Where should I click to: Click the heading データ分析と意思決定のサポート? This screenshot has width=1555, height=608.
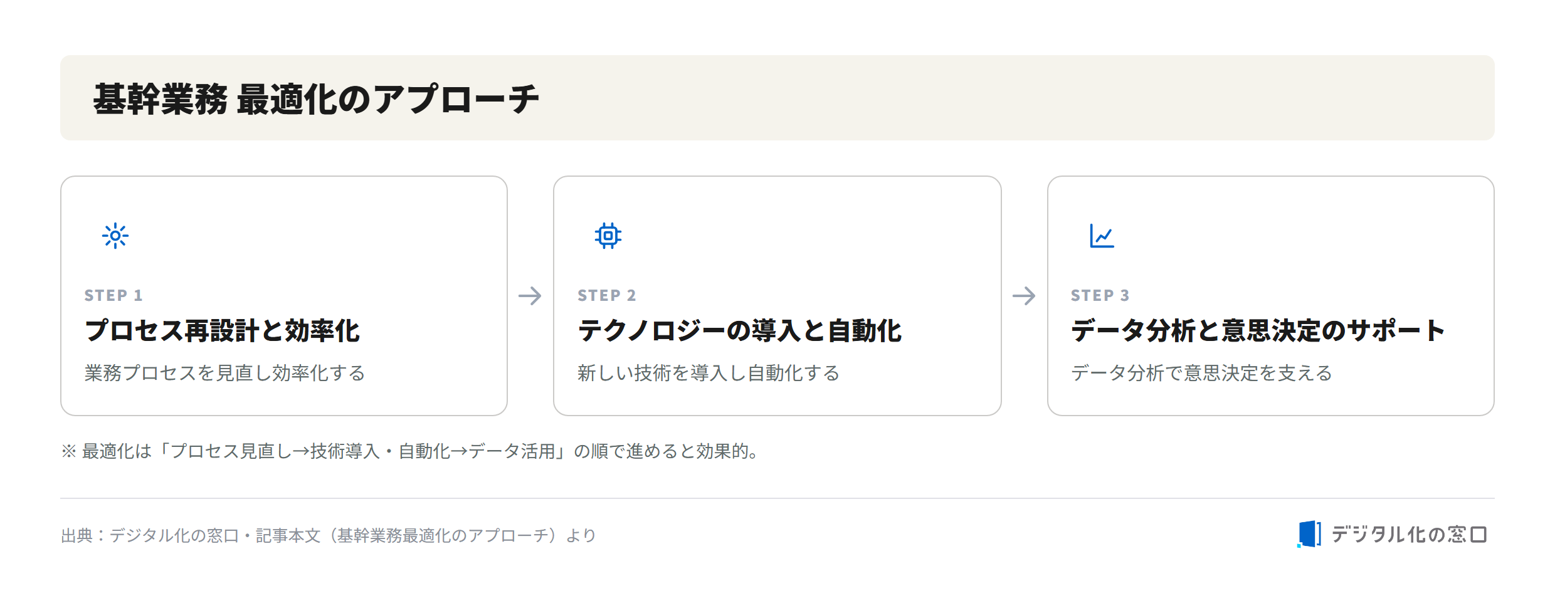pos(1258,330)
